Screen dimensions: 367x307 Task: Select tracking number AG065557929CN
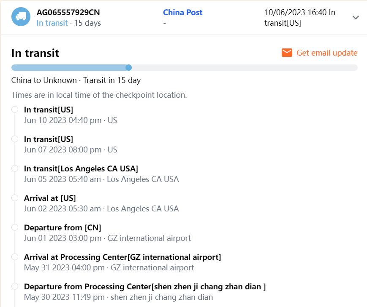pyautogui.click(x=68, y=13)
